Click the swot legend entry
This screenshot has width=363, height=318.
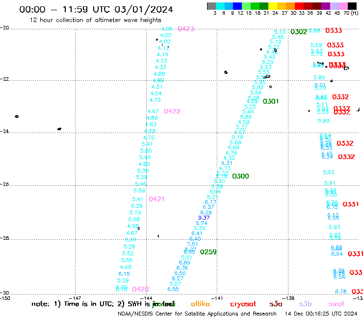coord(337,304)
